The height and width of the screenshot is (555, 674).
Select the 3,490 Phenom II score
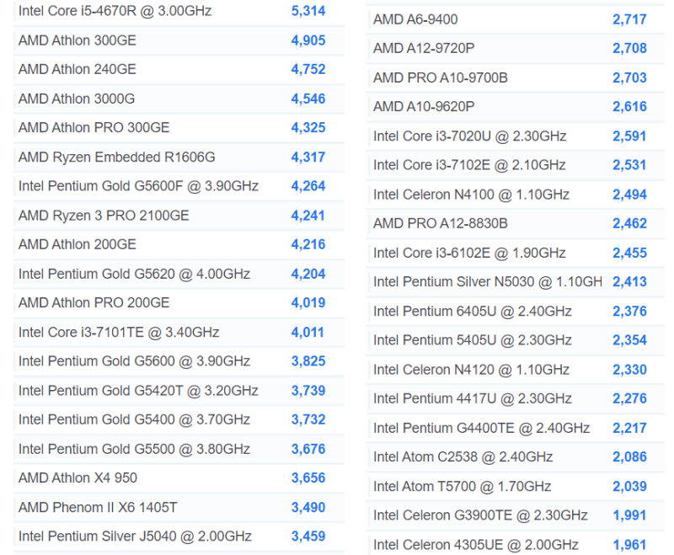[308, 508]
